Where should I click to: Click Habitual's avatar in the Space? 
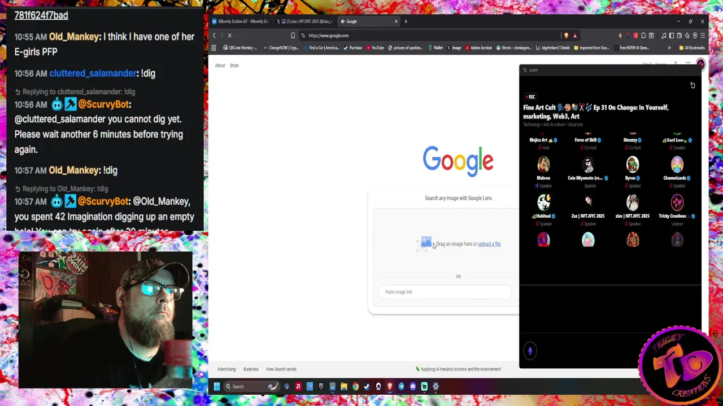click(543, 202)
